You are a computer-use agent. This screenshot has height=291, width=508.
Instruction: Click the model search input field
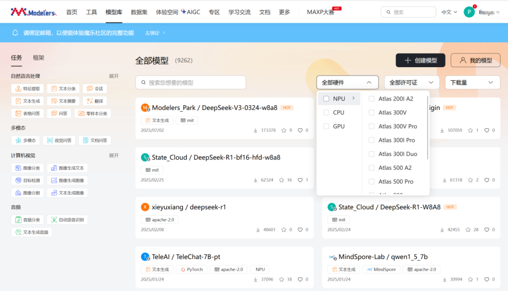click(x=190, y=83)
